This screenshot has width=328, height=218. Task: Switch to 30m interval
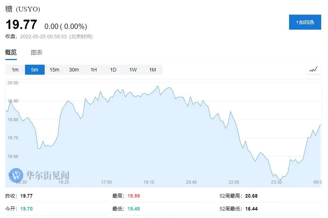point(74,70)
